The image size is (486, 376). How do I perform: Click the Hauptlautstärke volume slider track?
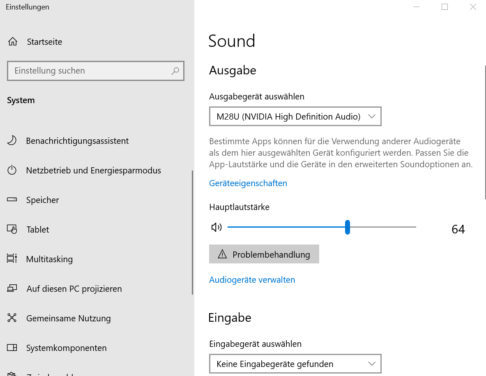point(382,227)
